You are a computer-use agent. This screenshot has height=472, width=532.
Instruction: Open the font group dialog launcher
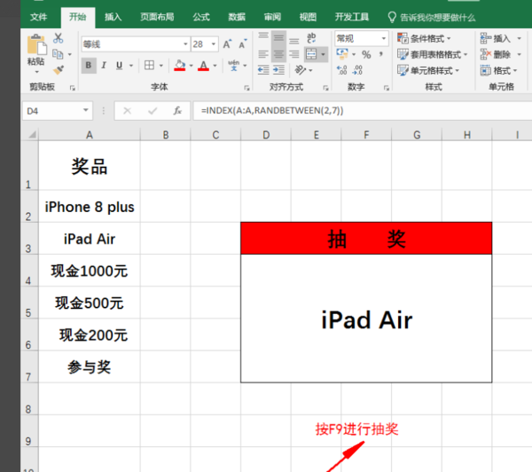[x=246, y=88]
